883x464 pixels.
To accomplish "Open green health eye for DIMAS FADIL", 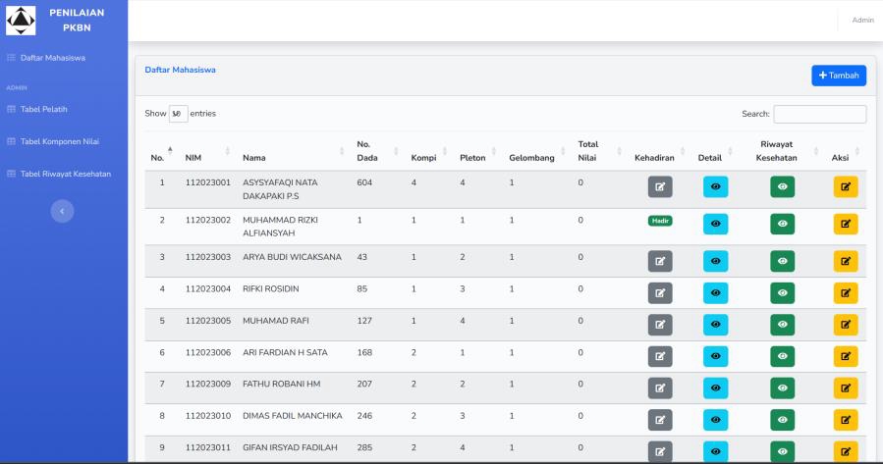I will pos(783,420).
